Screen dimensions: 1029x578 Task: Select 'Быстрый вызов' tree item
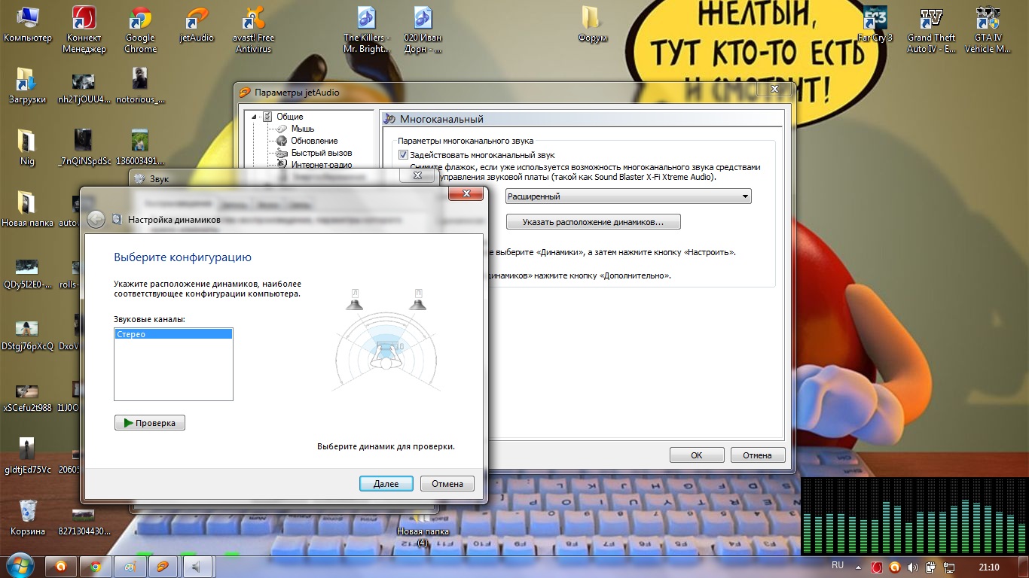coord(321,153)
